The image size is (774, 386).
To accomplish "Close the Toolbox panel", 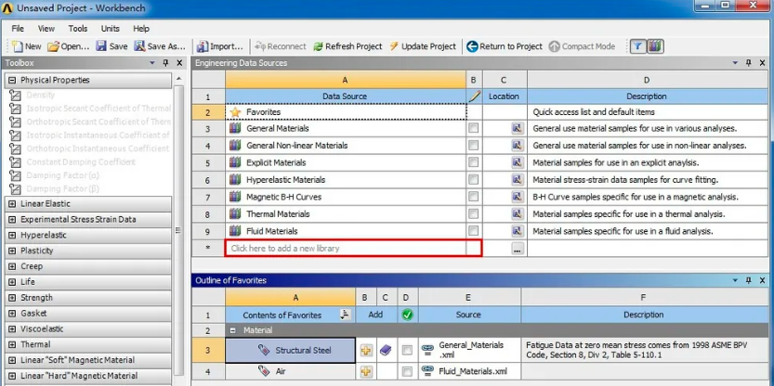I will (179, 63).
